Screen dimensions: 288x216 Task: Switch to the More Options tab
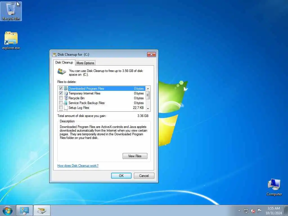click(85, 63)
